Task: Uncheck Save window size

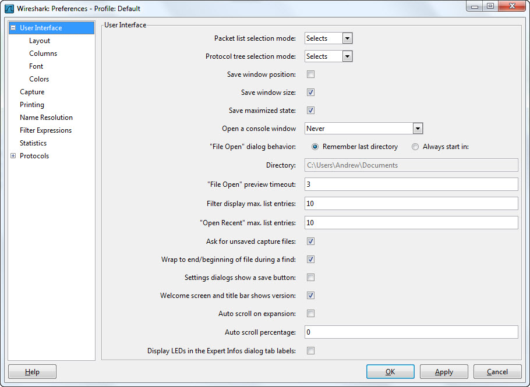Action: [x=311, y=93]
